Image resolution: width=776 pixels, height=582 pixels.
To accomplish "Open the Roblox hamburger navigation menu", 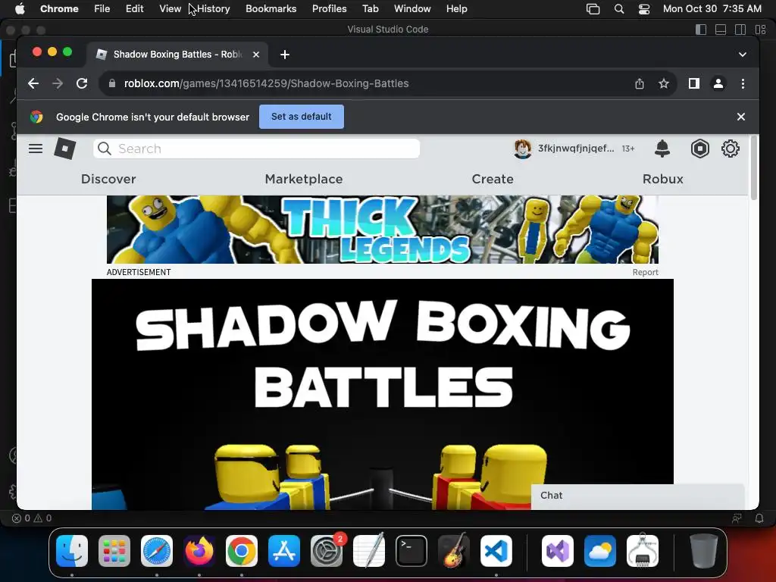I will (x=36, y=149).
